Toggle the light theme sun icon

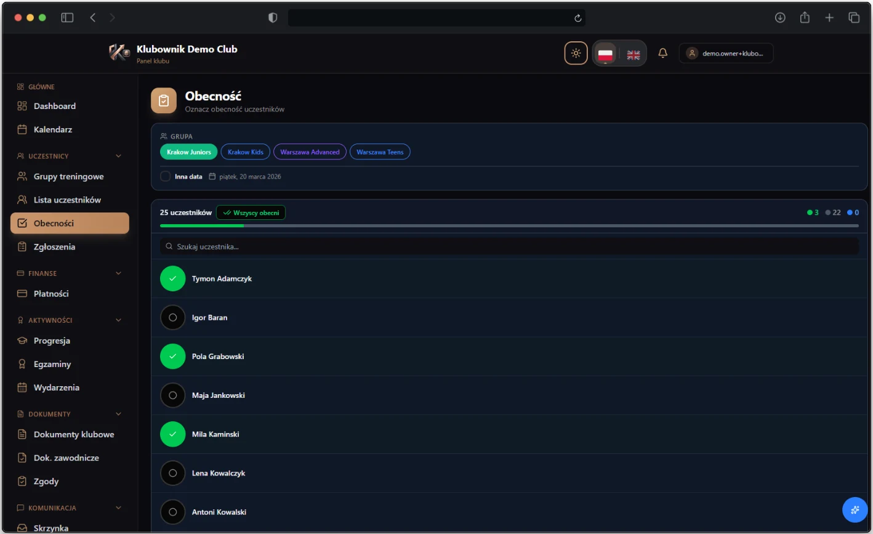(576, 53)
